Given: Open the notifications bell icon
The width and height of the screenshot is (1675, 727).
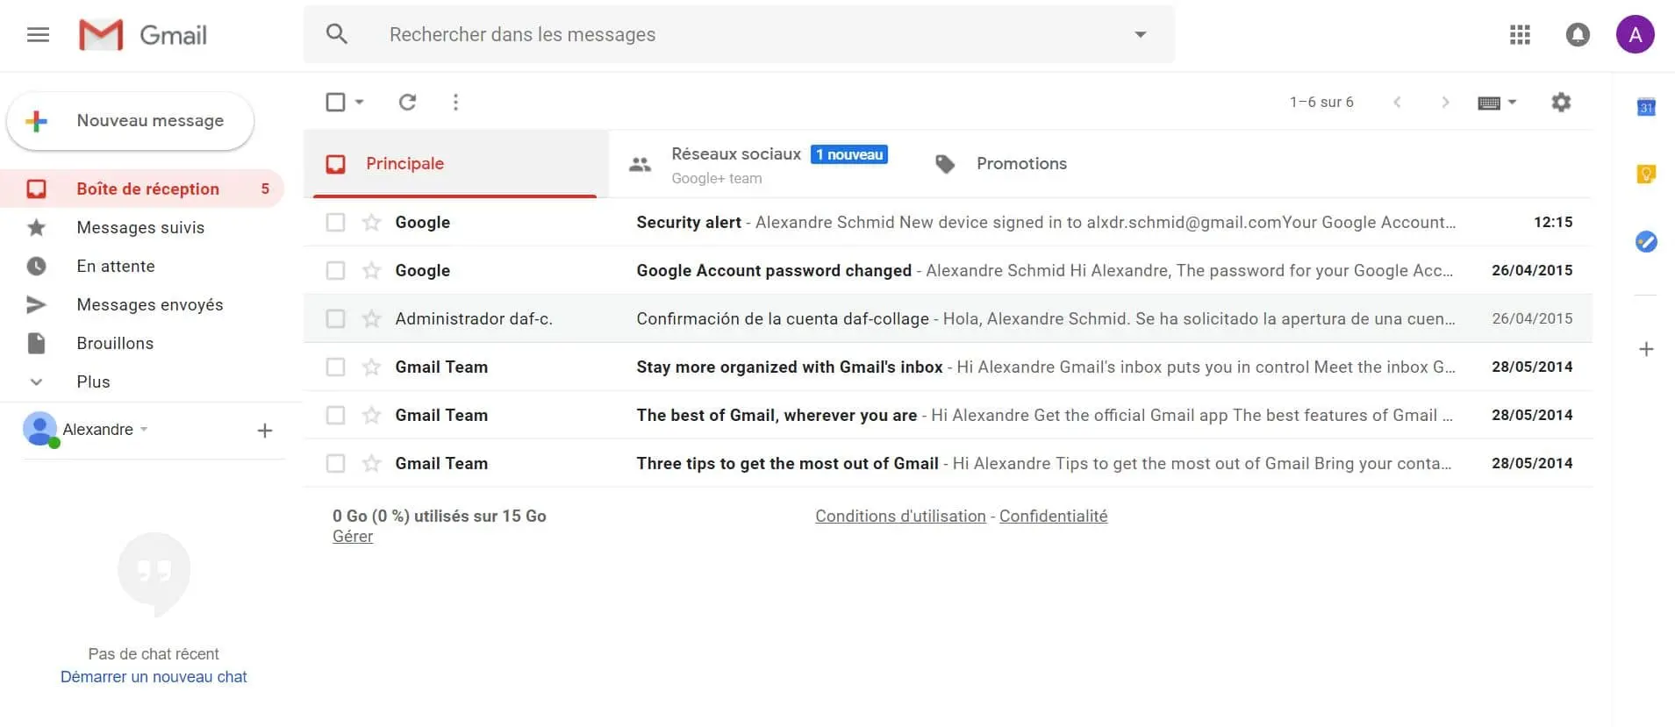Looking at the screenshot, I should tap(1578, 35).
